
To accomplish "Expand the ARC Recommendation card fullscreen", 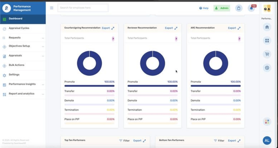I will point(239,28).
